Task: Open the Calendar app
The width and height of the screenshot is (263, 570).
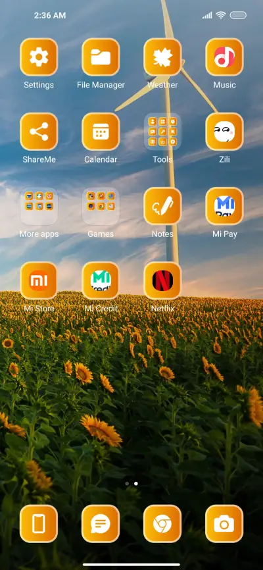Action: pos(101,132)
